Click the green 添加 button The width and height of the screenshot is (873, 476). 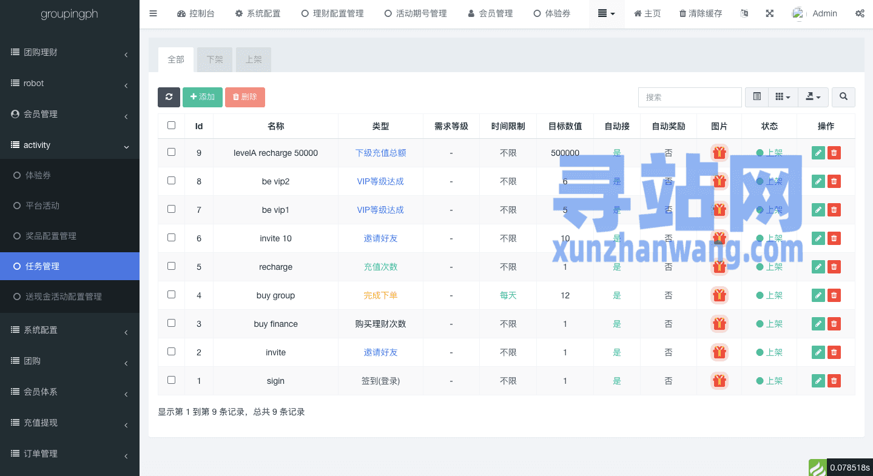203,97
